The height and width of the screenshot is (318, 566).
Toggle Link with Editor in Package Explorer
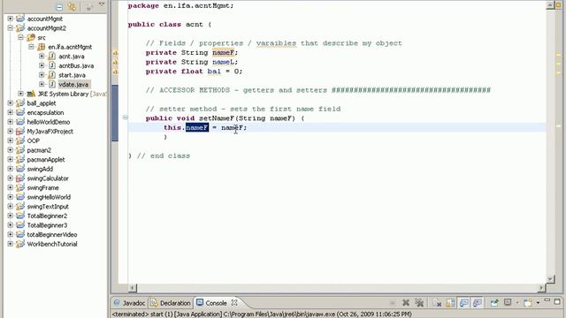pos(72,6)
